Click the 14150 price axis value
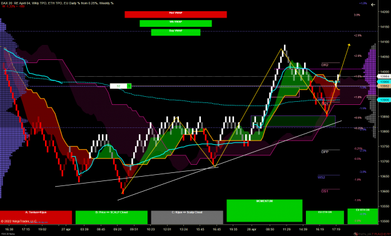 click(385, 27)
